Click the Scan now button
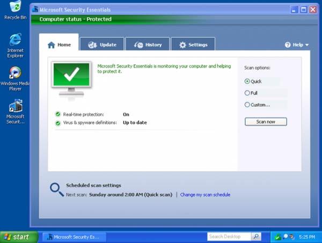Image resolution: width=322 pixels, height=243 pixels. coord(266,122)
